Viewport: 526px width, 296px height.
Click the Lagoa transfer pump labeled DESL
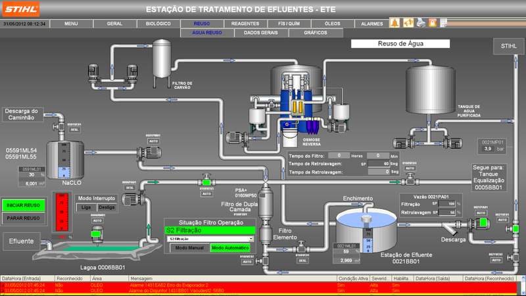coord(133,199)
